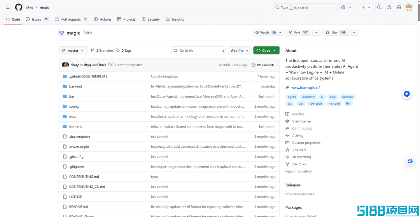This screenshot has width=420, height=217.
Task: Open the .gitignore file
Action: [x=76, y=166]
